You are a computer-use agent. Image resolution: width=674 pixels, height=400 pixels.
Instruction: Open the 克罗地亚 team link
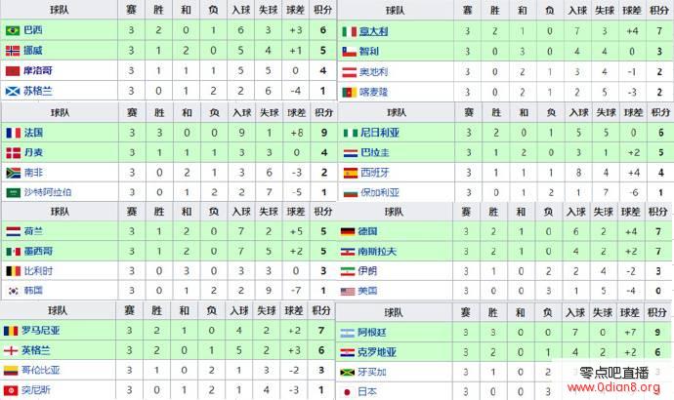[377, 352]
